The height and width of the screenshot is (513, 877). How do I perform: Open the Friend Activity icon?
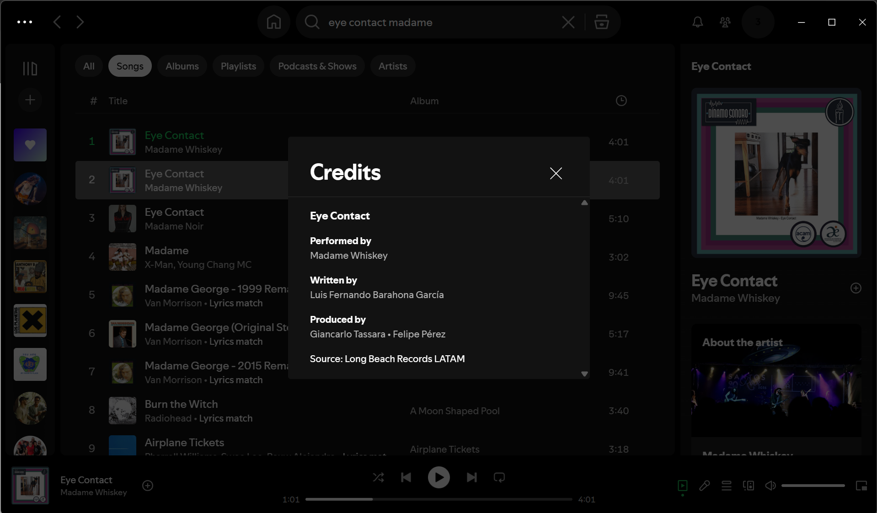[x=725, y=22]
